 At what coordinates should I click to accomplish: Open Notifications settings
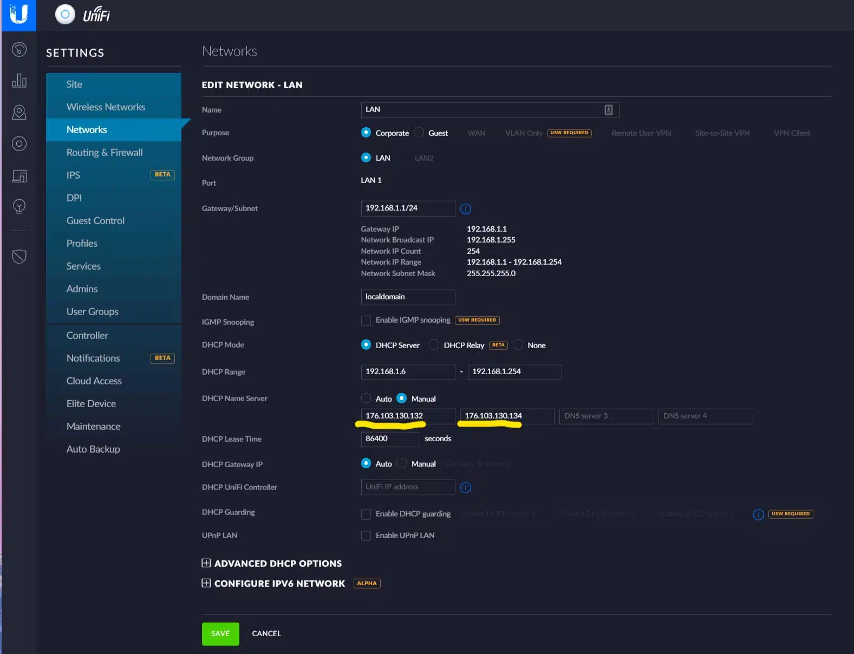coord(114,358)
